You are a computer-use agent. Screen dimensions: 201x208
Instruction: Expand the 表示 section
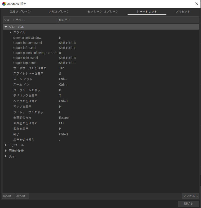6,156
